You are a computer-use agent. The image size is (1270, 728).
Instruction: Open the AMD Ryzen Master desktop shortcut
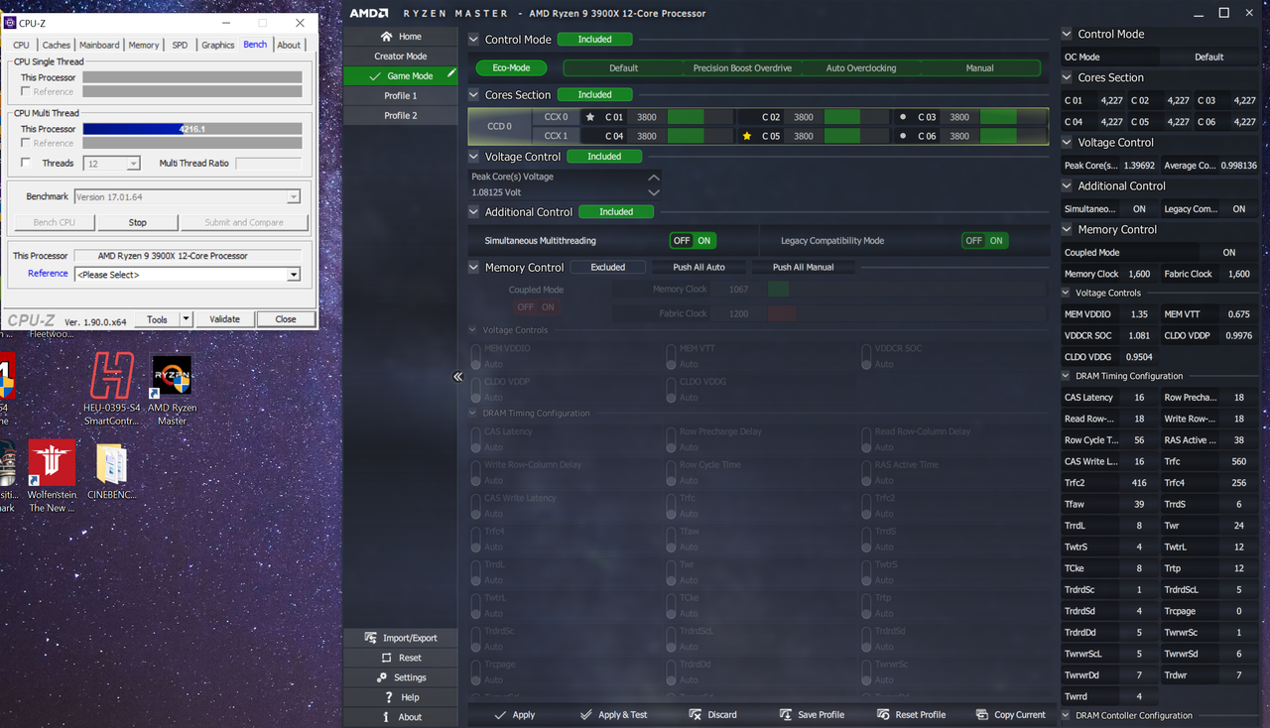[x=172, y=391]
